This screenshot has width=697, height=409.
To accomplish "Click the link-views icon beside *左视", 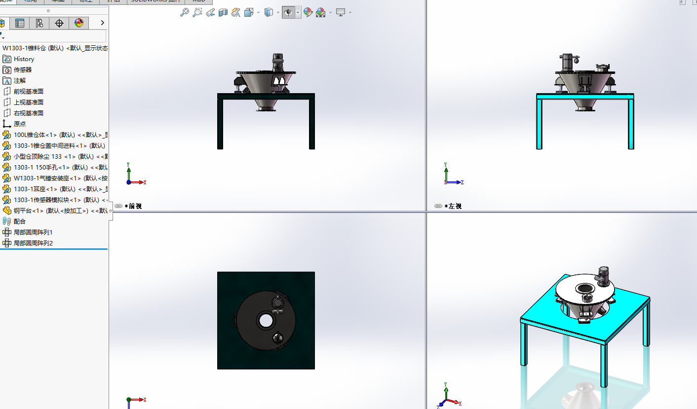I will coord(438,206).
